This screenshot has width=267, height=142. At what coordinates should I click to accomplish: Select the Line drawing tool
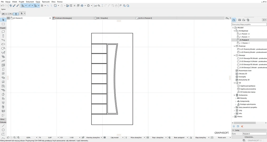[3, 126]
